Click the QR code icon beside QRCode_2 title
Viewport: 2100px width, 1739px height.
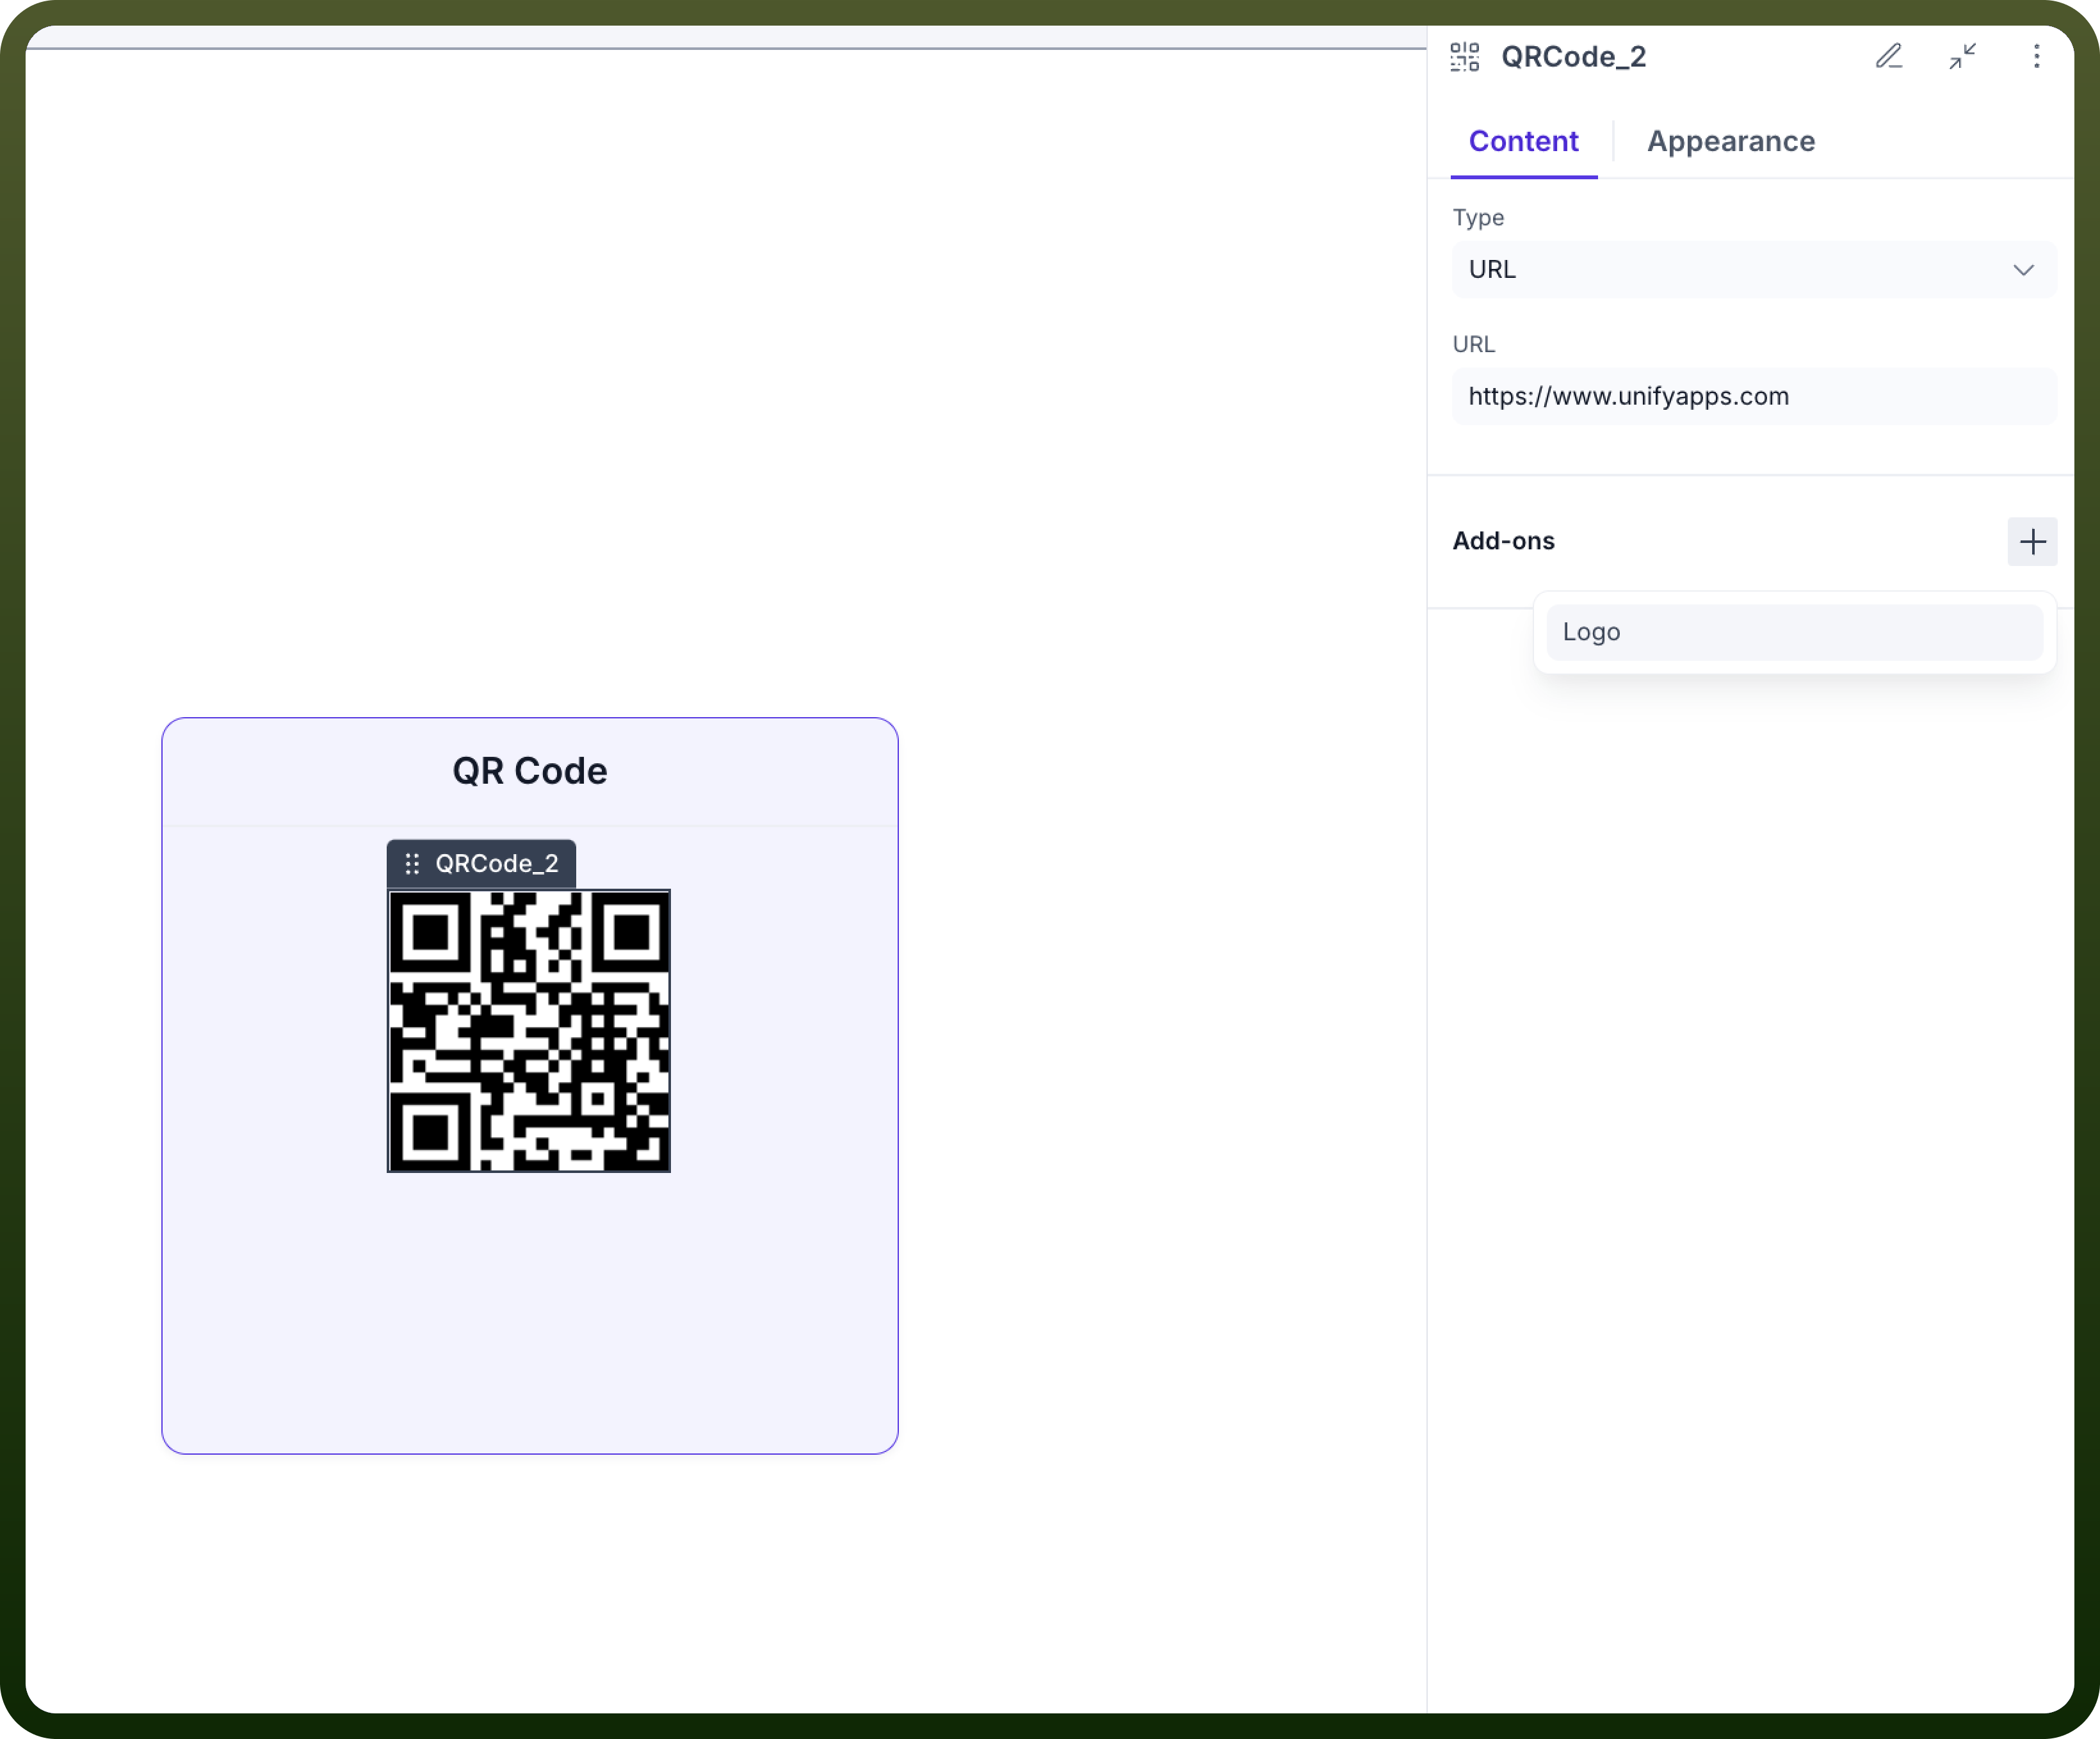coord(1464,57)
